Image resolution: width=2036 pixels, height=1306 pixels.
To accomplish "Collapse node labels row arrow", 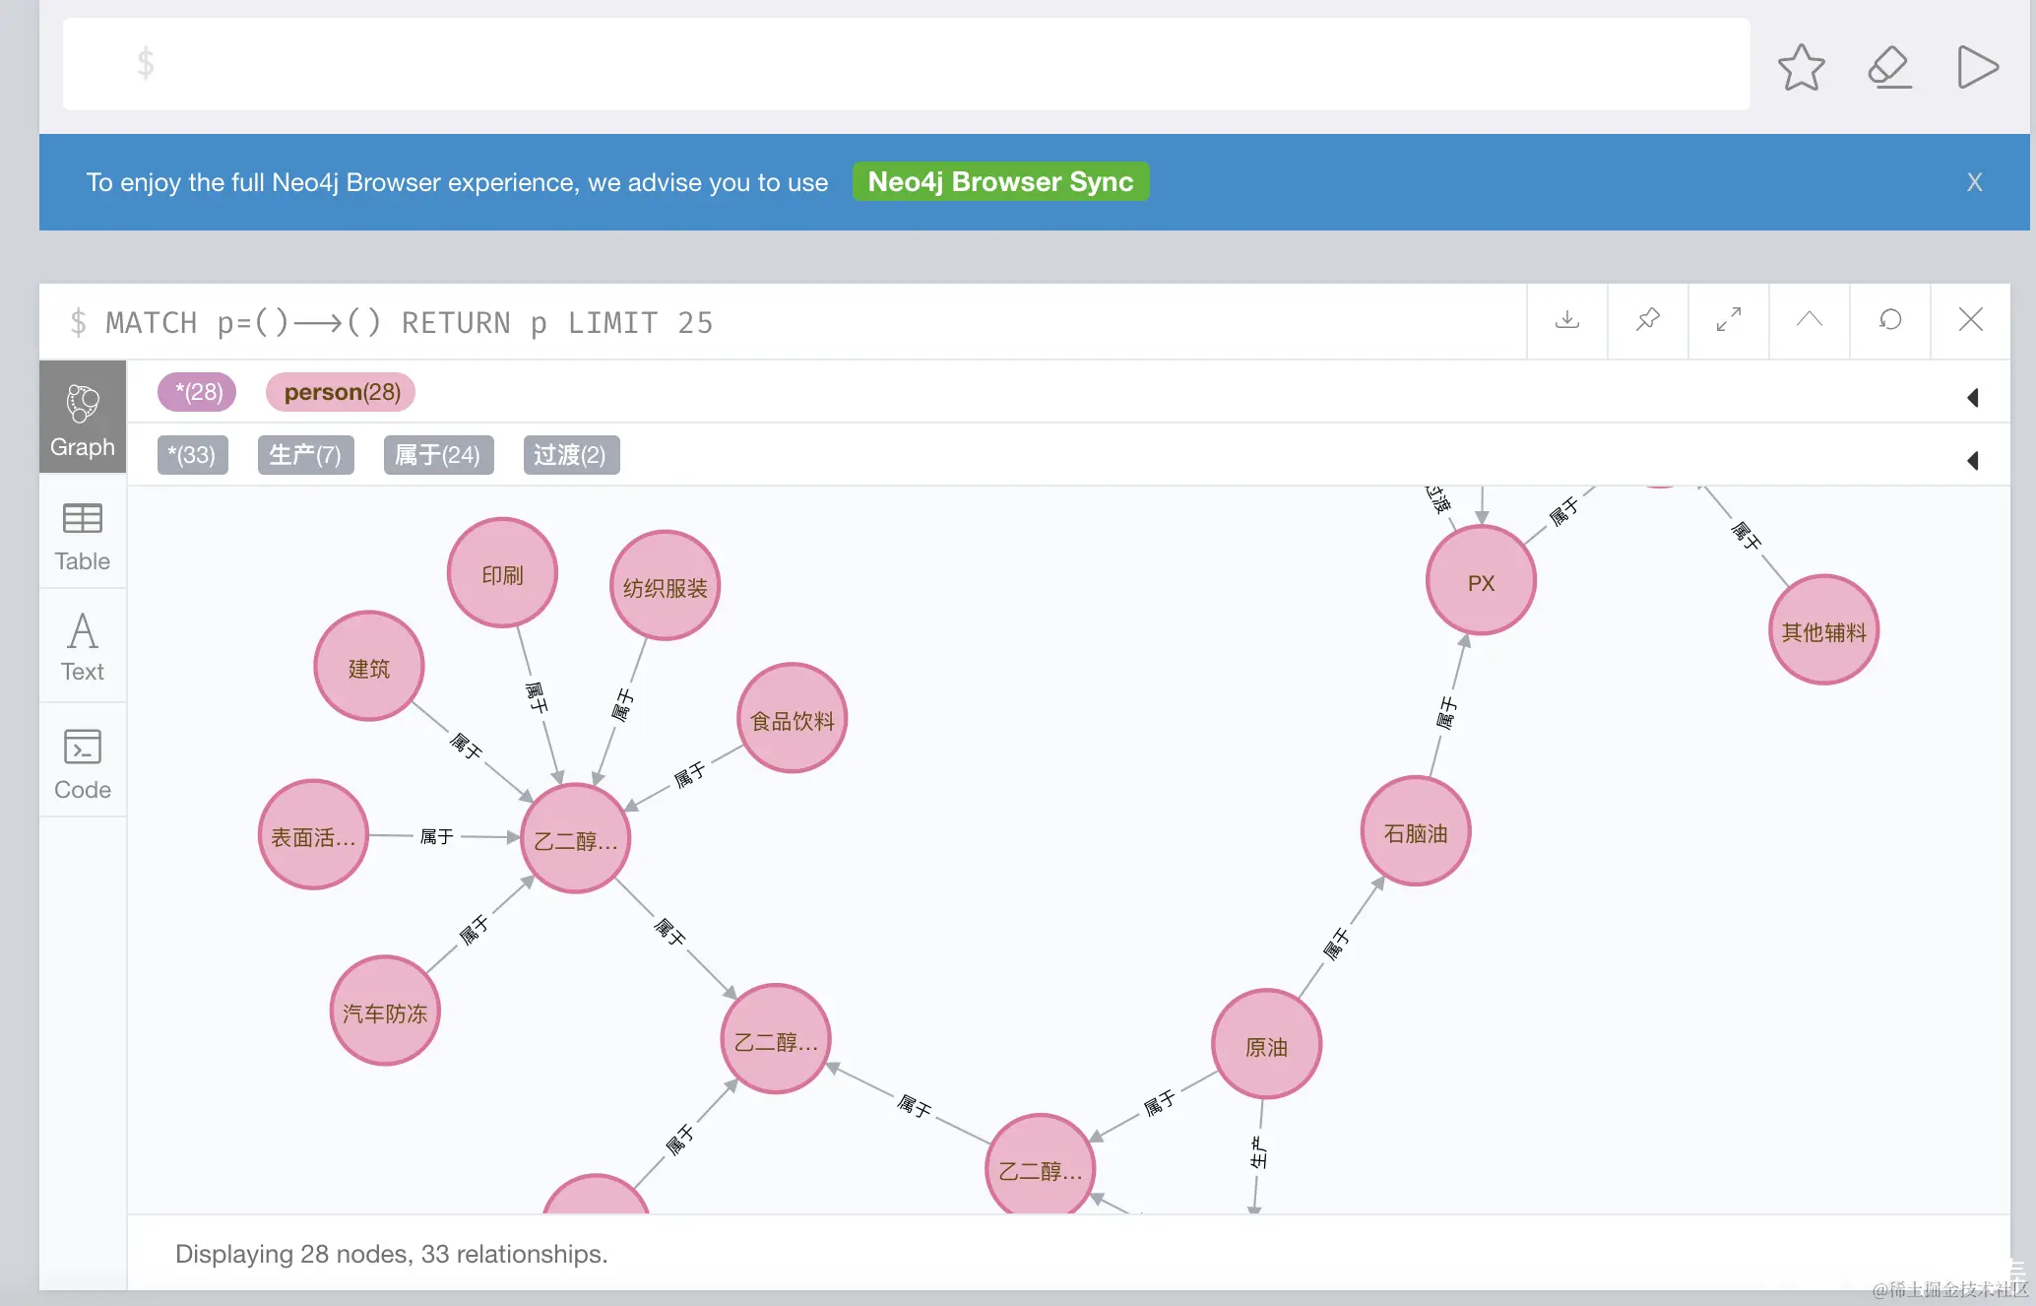I will click(1972, 397).
